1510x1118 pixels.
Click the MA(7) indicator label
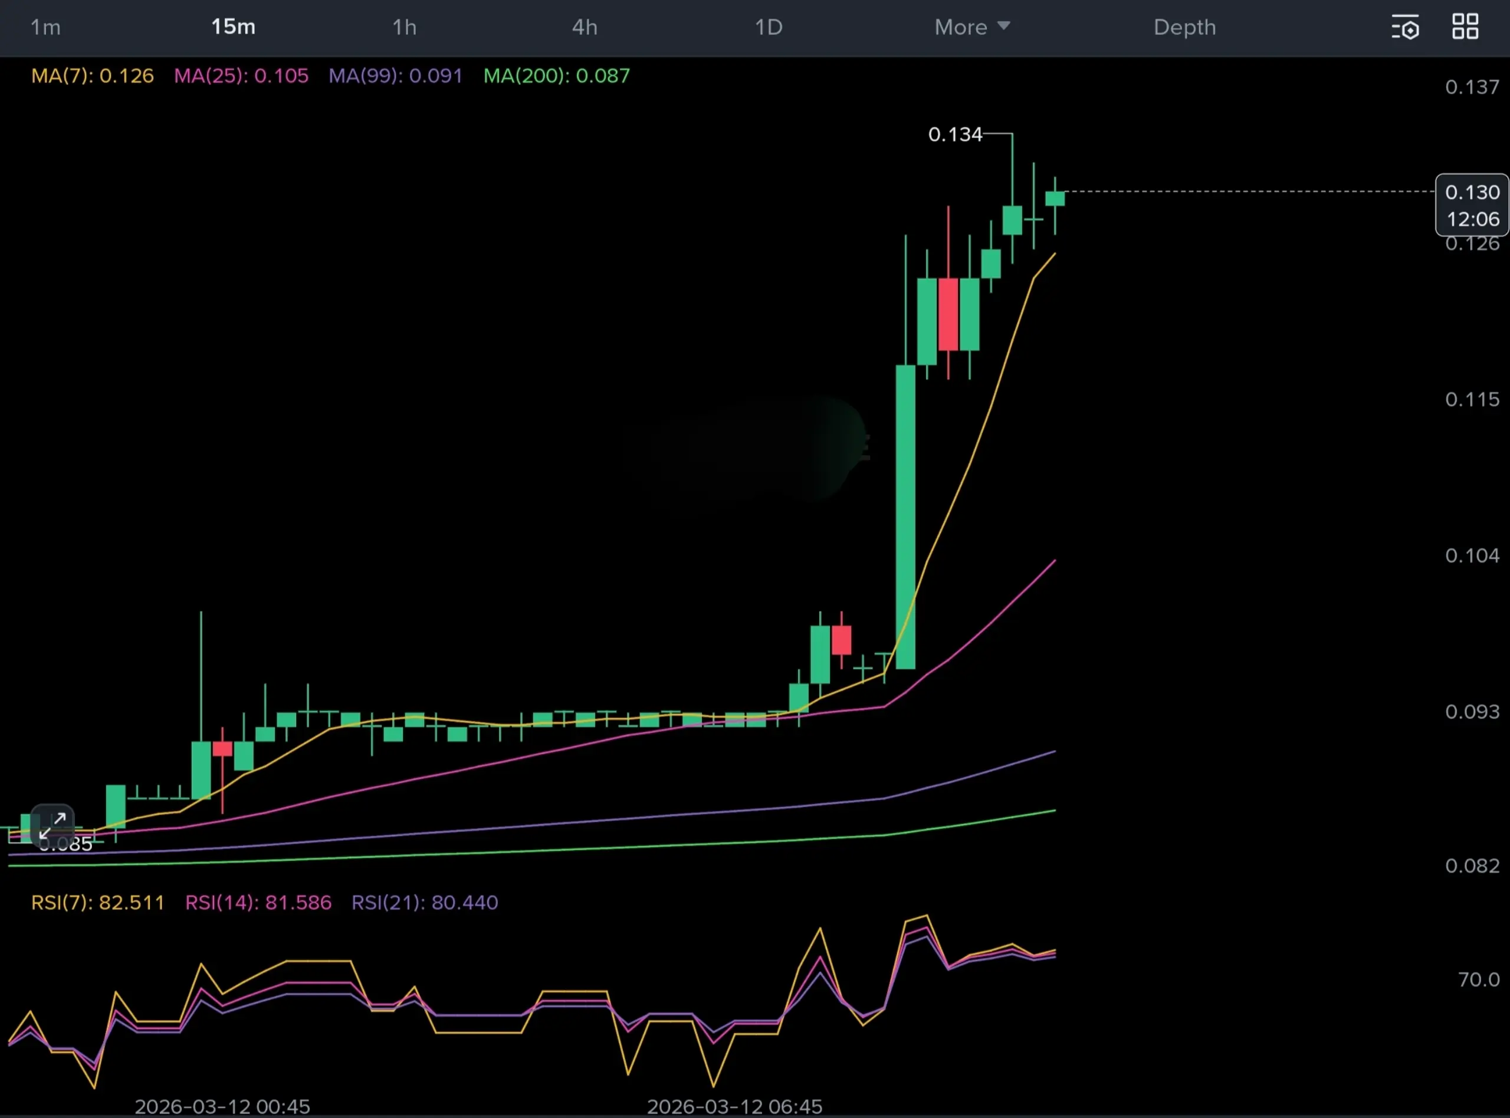click(92, 76)
